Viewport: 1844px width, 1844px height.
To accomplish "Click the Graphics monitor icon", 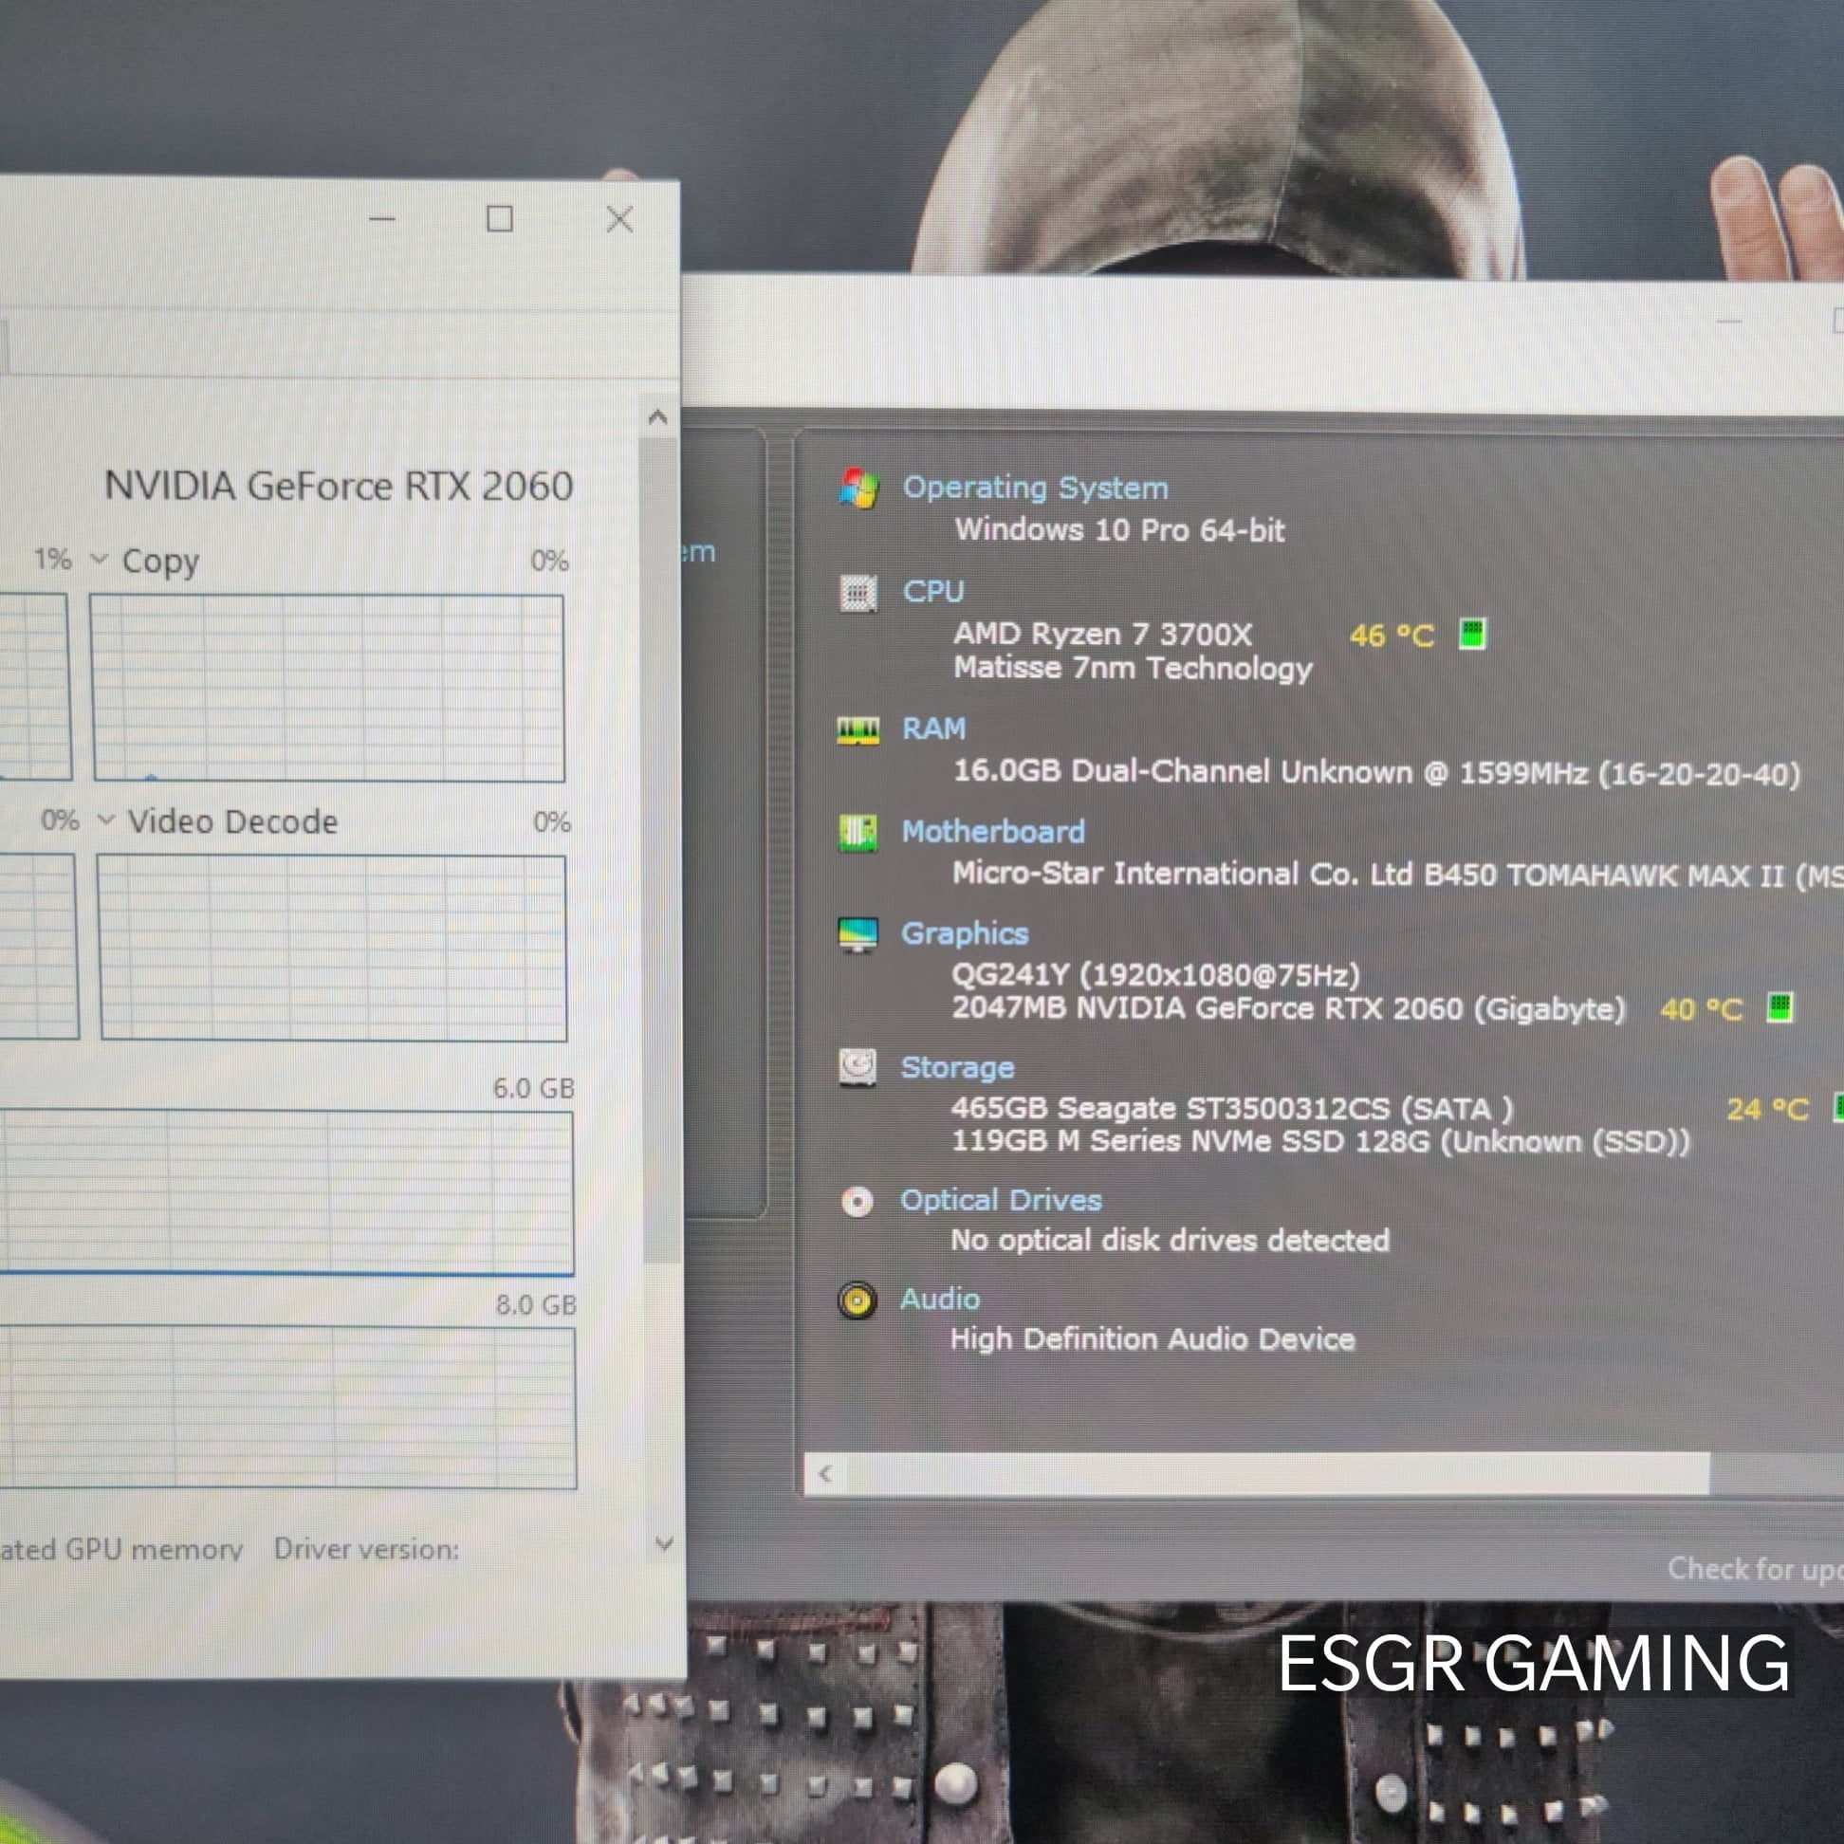I will pos(857,934).
